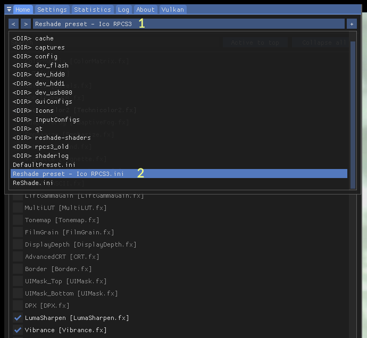Open the InputConfigs directory
The width and height of the screenshot is (367, 338).
click(x=179, y=120)
